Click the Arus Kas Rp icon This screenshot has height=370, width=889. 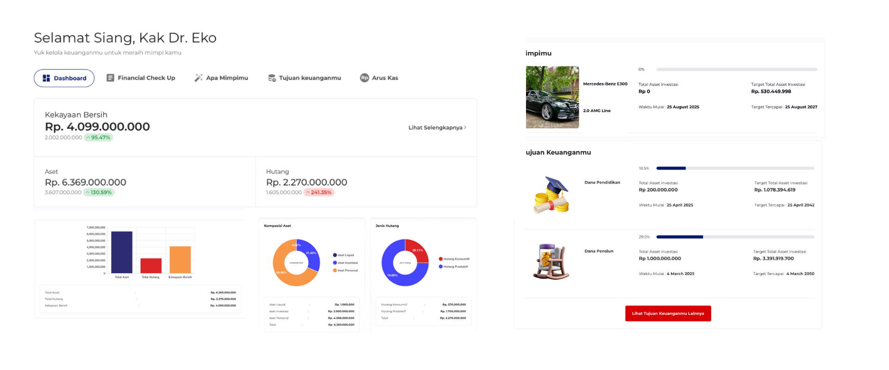(364, 78)
